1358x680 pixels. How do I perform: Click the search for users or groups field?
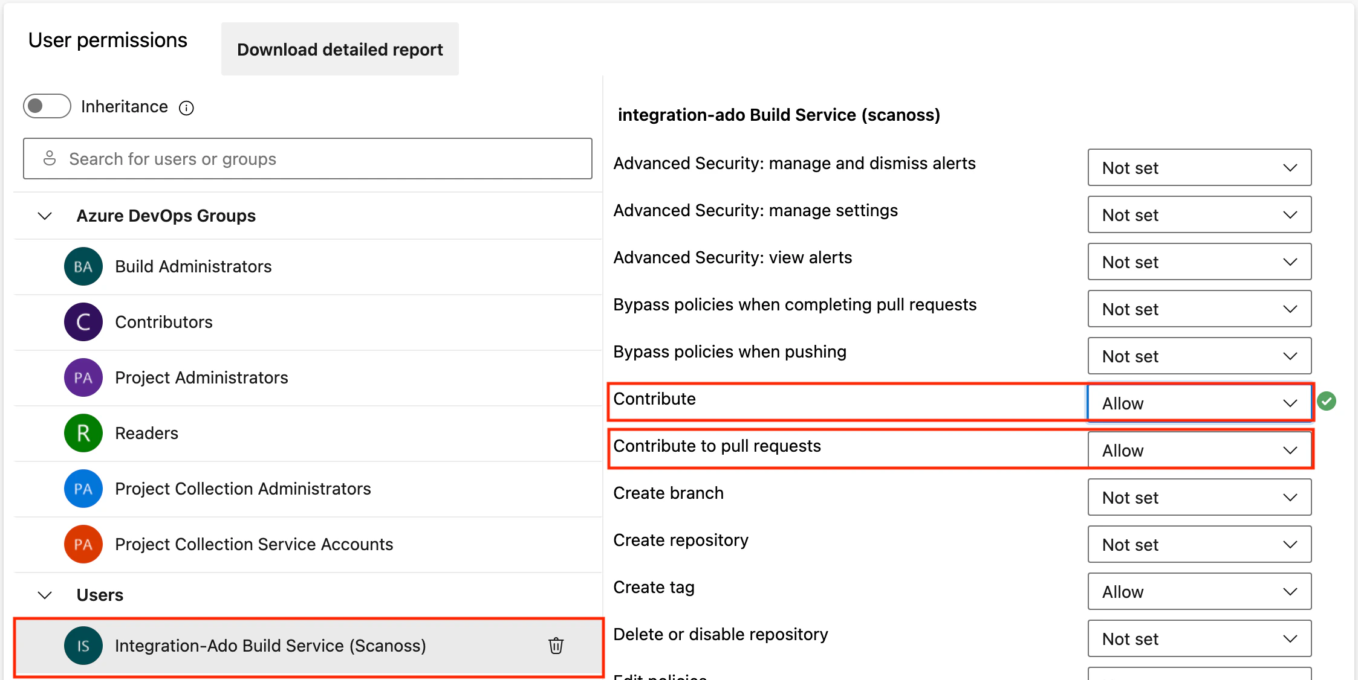tap(307, 158)
